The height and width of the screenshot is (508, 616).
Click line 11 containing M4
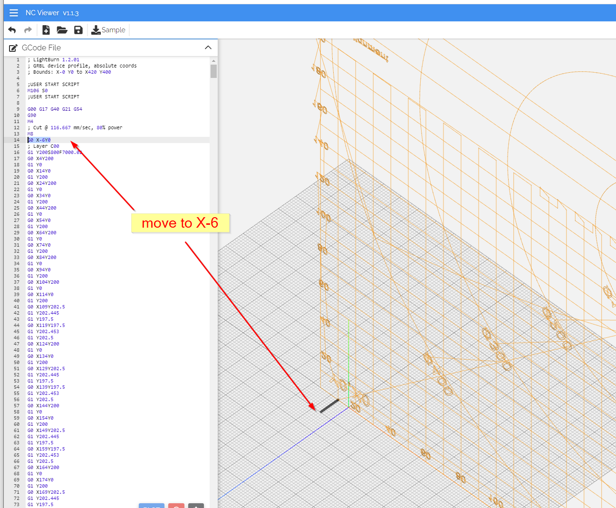[x=30, y=121]
